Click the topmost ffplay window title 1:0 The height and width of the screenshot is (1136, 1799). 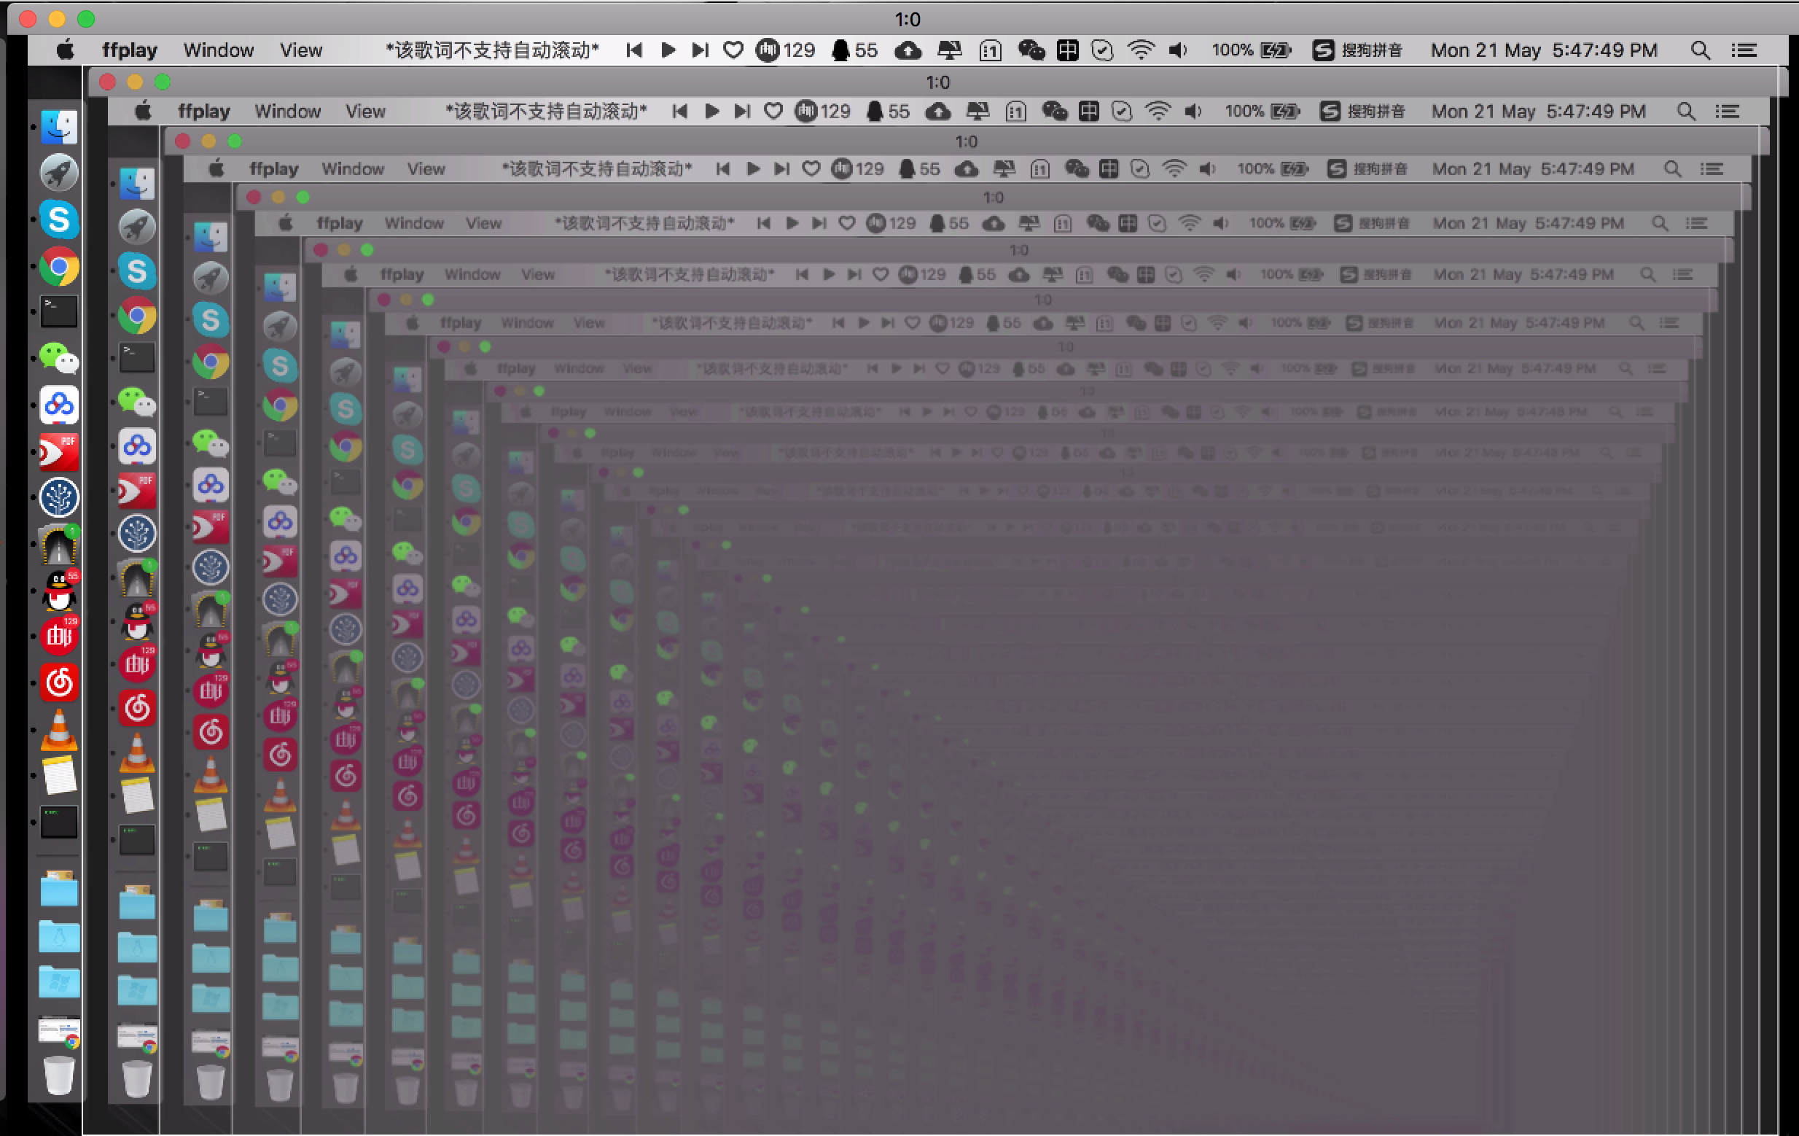tap(908, 19)
